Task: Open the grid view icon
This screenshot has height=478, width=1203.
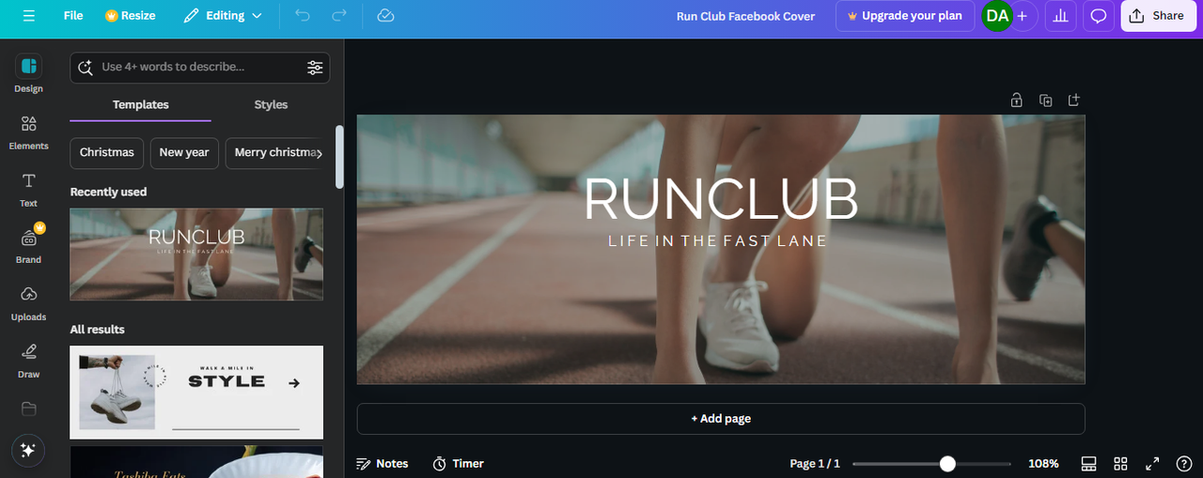Action: pyautogui.click(x=1120, y=464)
